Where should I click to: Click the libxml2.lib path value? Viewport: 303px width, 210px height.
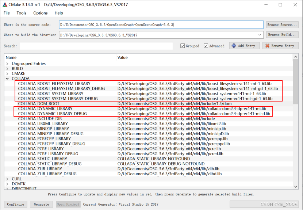tap(172, 124)
